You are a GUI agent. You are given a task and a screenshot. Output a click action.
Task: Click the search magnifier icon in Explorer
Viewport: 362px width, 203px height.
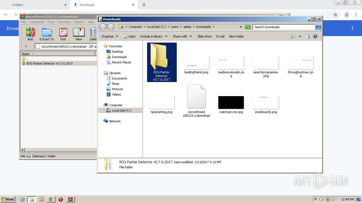click(318, 27)
